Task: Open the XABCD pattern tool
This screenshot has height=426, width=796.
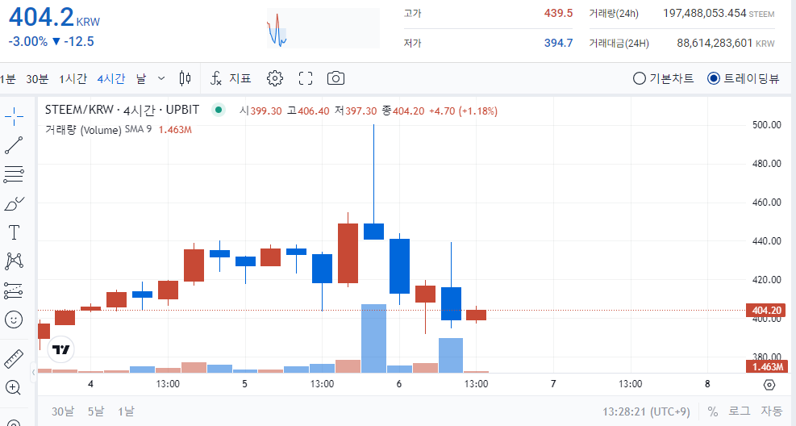Action: click(x=14, y=261)
